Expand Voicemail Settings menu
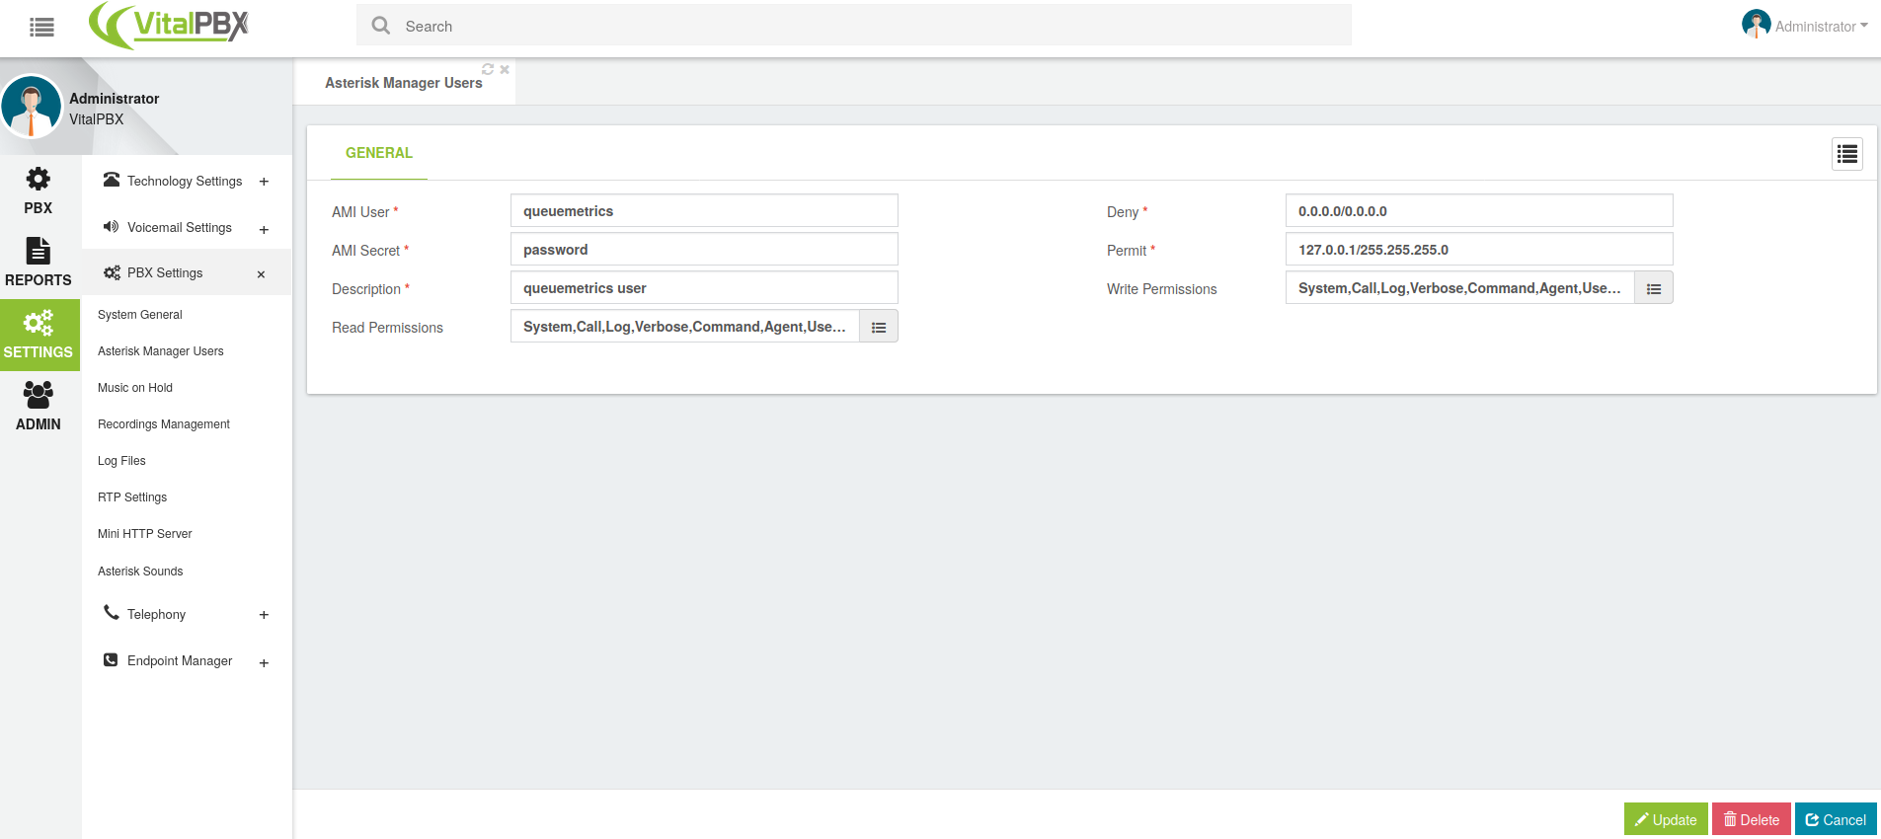Image resolution: width=1881 pixels, height=839 pixels. (x=264, y=229)
